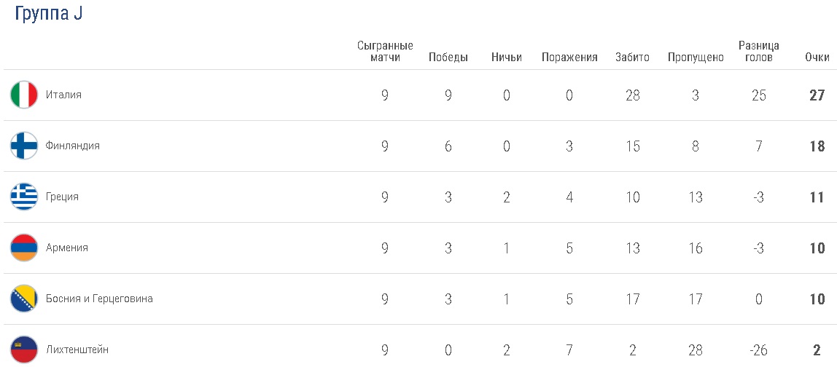This screenshot has height=367, width=837.
Task: Click Italy's 27 points value
Action: point(817,95)
